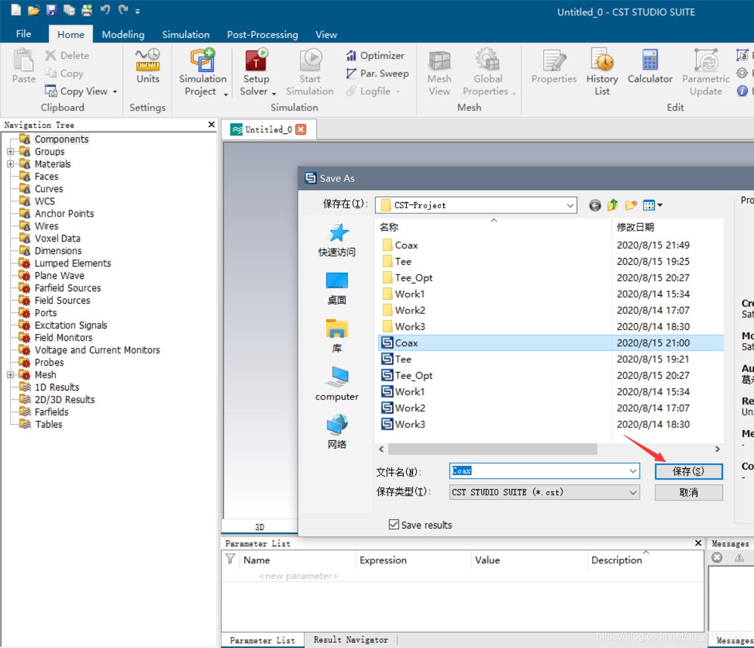This screenshot has width=754, height=648.
Task: Close the Parameter List panel
Action: pyautogui.click(x=698, y=543)
